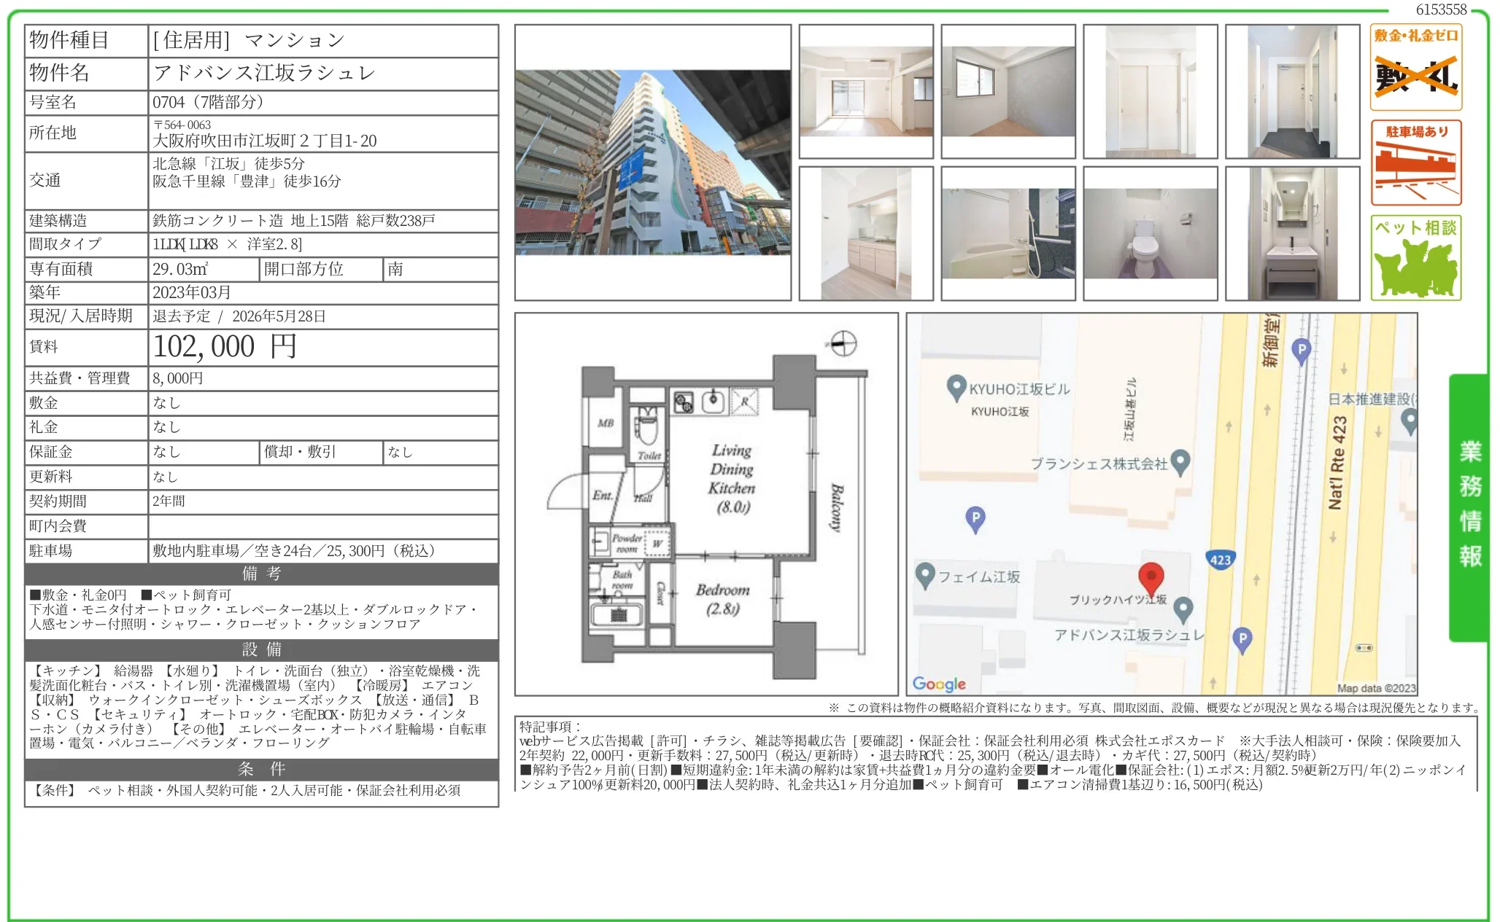Open the washbasin vanity photo thumbnail
This screenshot has width=1500, height=922.
[1292, 233]
